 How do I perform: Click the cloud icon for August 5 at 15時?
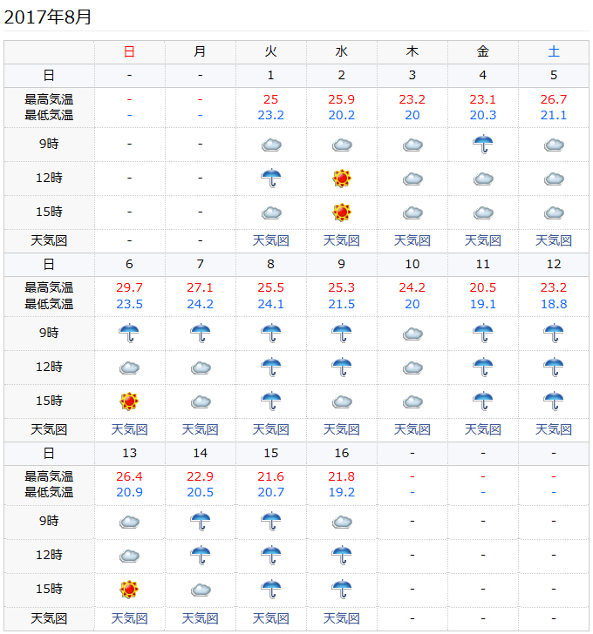554,212
